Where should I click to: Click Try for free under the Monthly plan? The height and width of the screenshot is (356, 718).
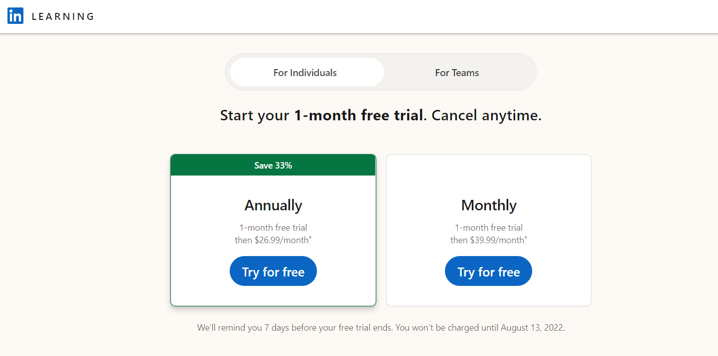[x=488, y=271]
